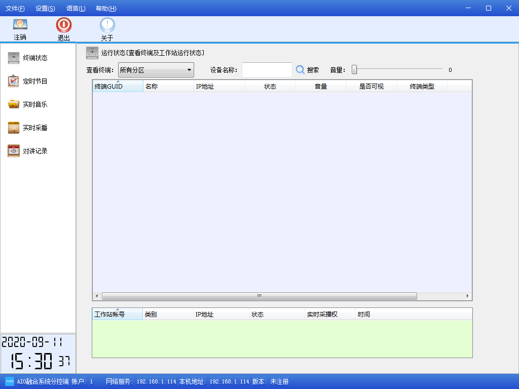The image size is (519, 389).
Task: Click the 终端类型 column header
Action: point(422,86)
